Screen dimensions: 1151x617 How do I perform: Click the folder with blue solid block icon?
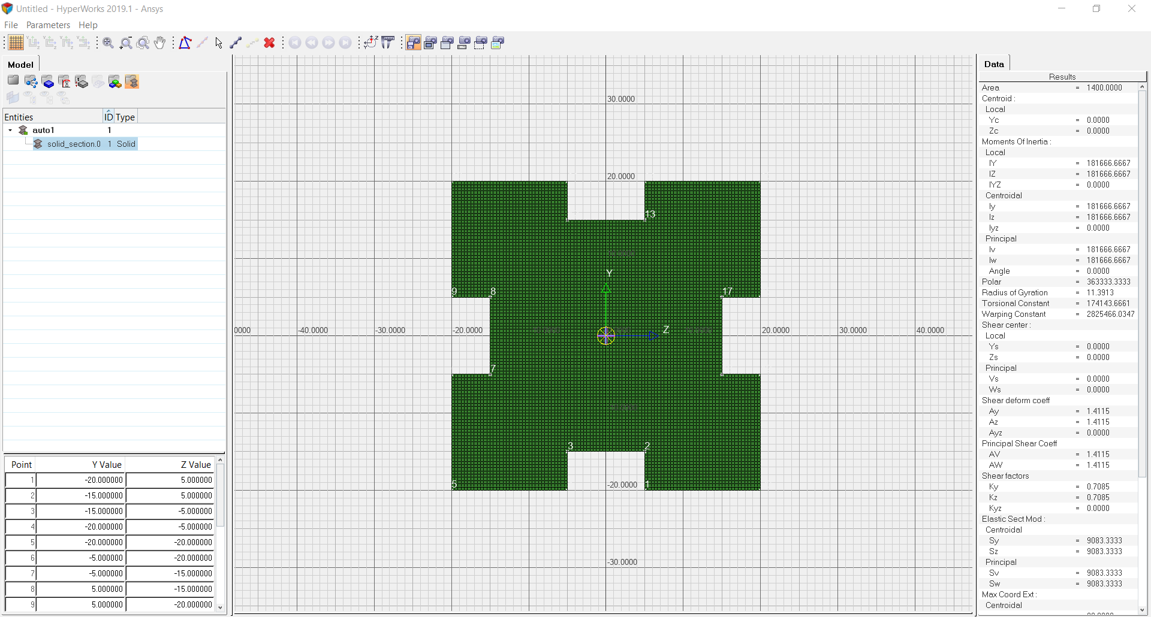(x=48, y=81)
